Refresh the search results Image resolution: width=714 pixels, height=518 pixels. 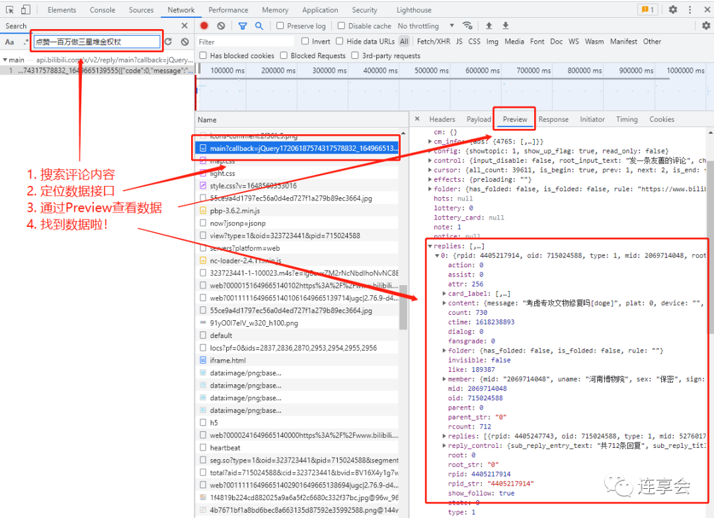click(169, 42)
